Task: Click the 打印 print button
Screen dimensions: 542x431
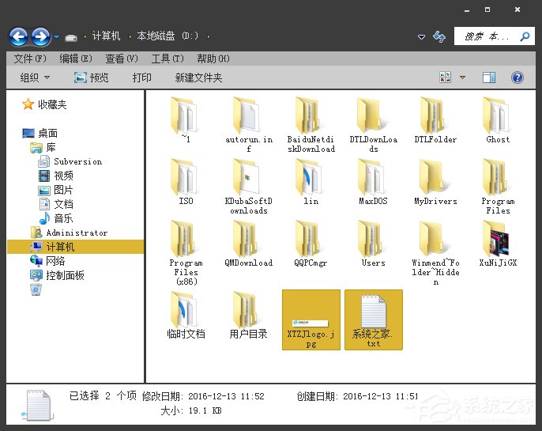Action: [x=142, y=78]
